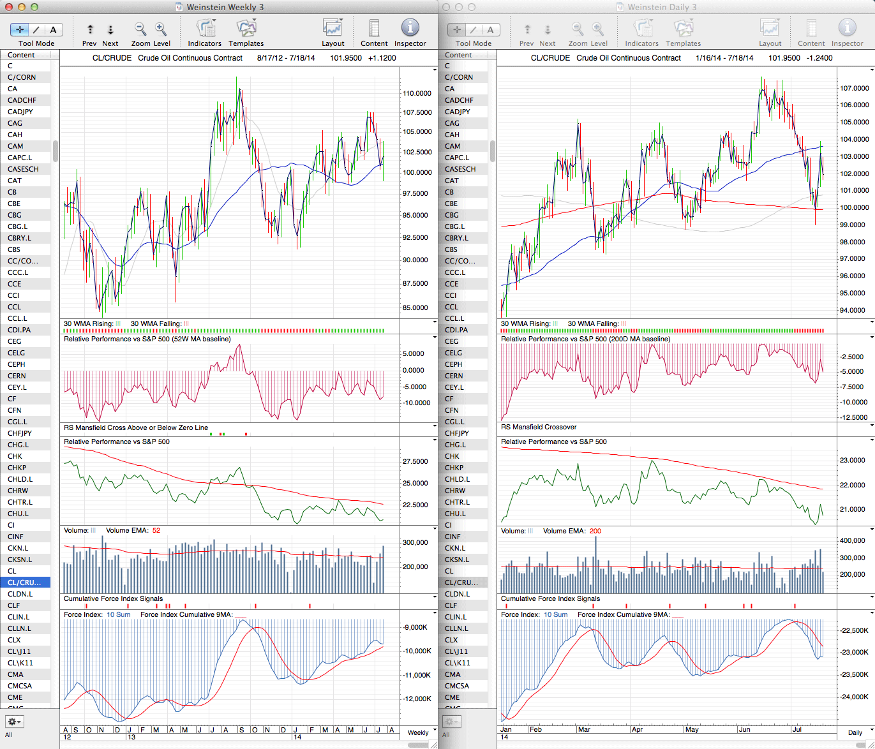The width and height of the screenshot is (875, 749).
Task: Click Next symbol arrow in Weekly window
Action: point(110,30)
